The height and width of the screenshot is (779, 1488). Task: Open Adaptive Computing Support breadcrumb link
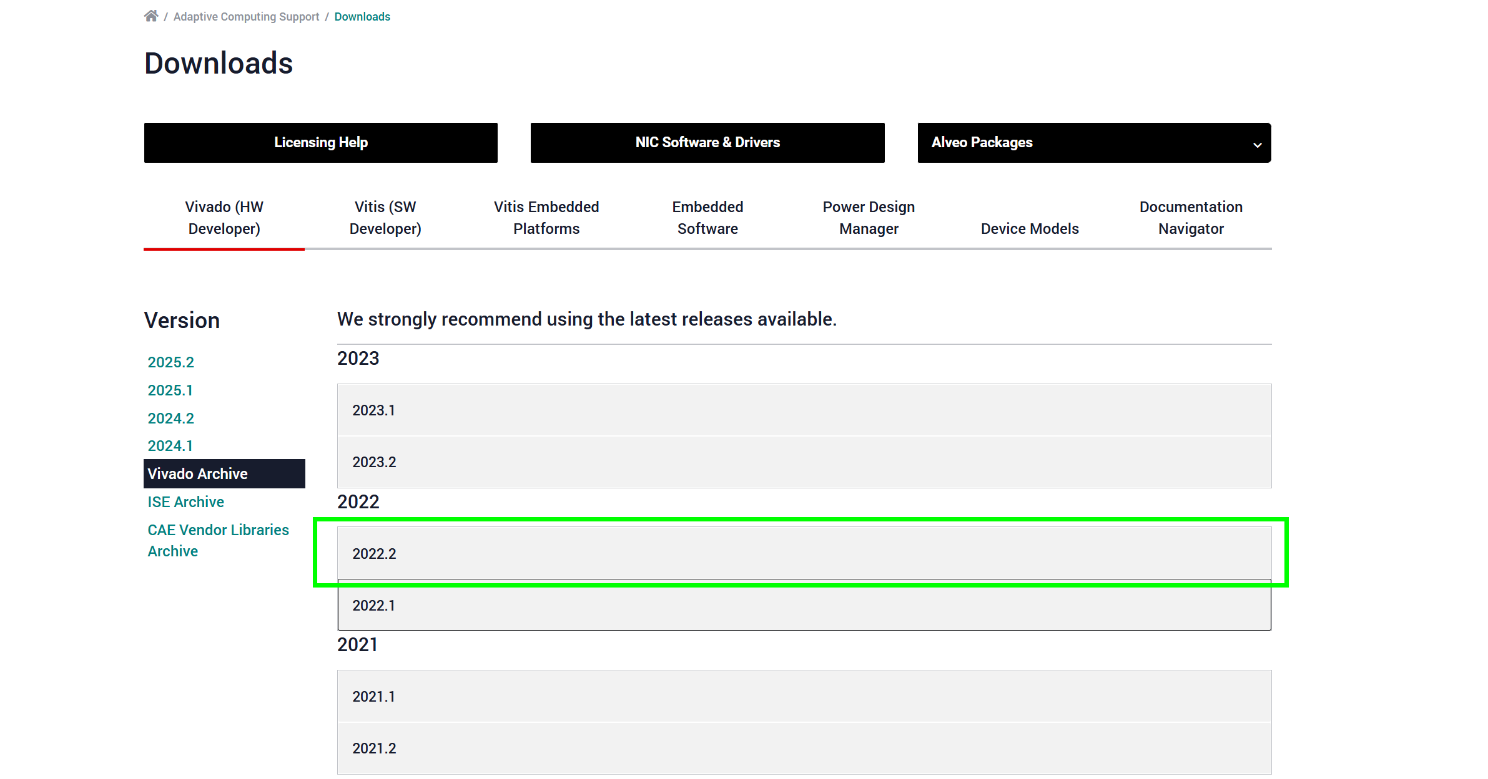[246, 17]
